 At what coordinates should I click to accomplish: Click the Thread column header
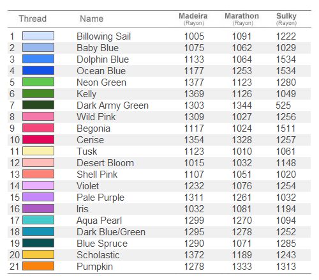tap(33, 19)
